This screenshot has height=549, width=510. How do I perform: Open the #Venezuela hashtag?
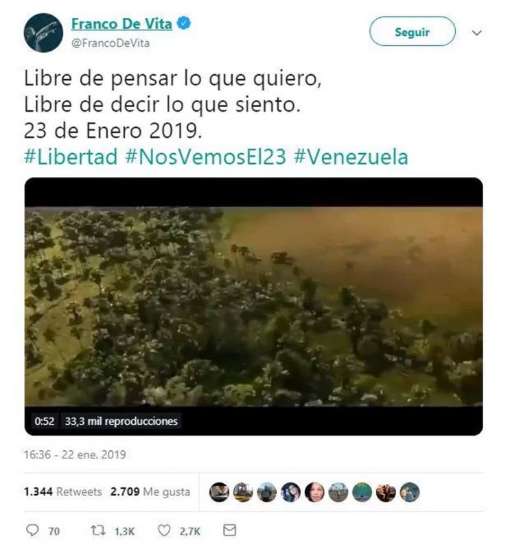pos(351,157)
